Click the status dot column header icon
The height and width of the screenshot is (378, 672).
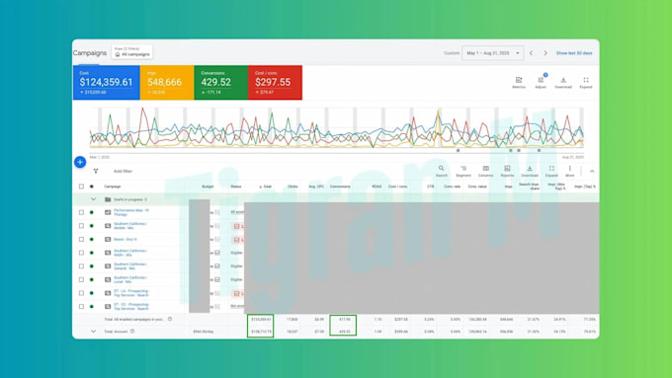pyautogui.click(x=92, y=187)
